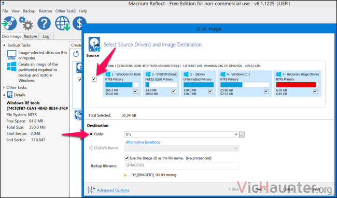The height and width of the screenshot is (198, 337).
Task: Open the File menu
Action: pos(5,11)
